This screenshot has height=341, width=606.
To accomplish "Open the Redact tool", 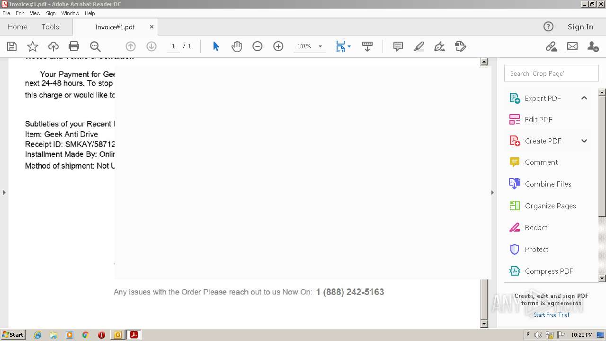I will coord(536,227).
